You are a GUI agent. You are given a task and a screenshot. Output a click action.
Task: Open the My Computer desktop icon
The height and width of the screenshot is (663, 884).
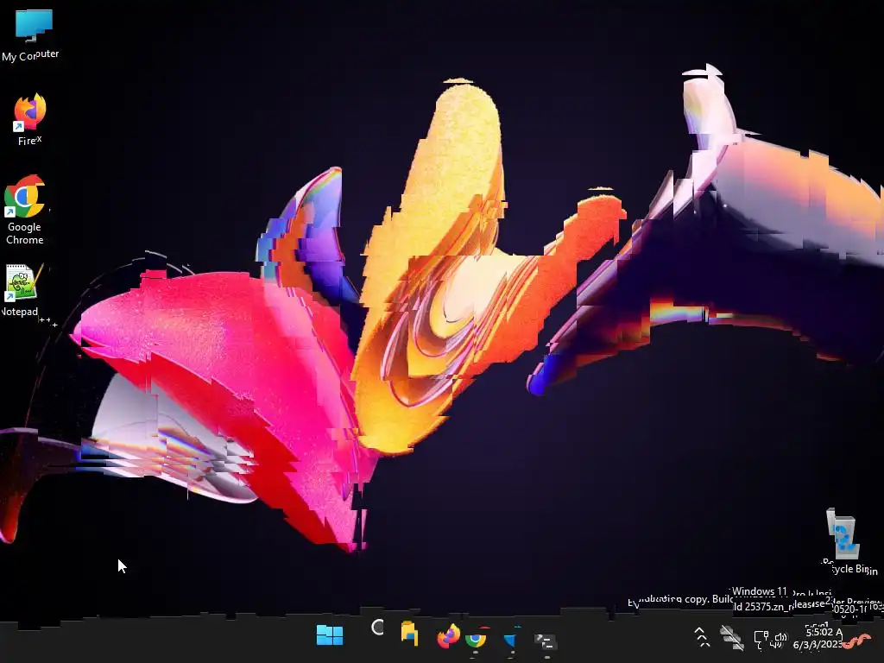tap(31, 35)
